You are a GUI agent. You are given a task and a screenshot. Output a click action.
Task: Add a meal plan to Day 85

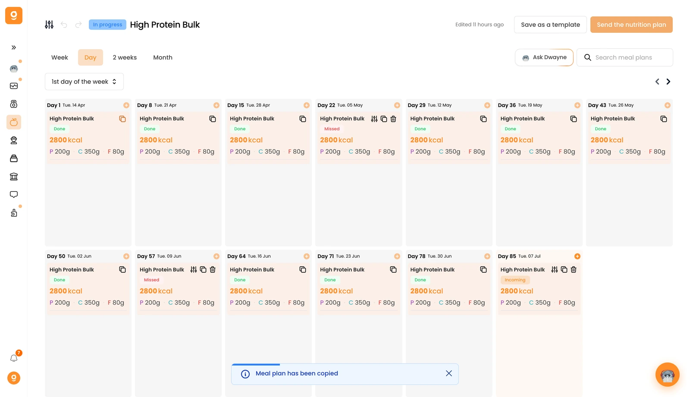point(577,256)
